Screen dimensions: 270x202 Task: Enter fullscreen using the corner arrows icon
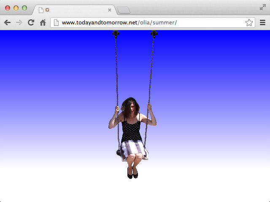click(x=263, y=7)
